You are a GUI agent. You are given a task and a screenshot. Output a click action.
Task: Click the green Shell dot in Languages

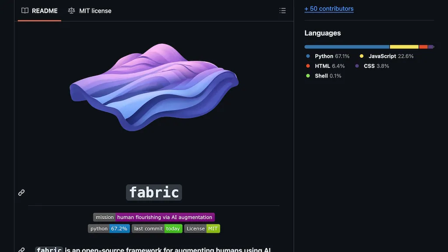(308, 76)
